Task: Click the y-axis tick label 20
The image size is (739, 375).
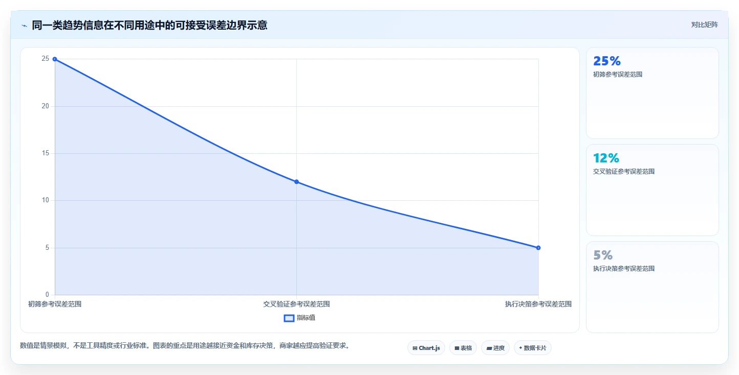Action: click(x=46, y=106)
